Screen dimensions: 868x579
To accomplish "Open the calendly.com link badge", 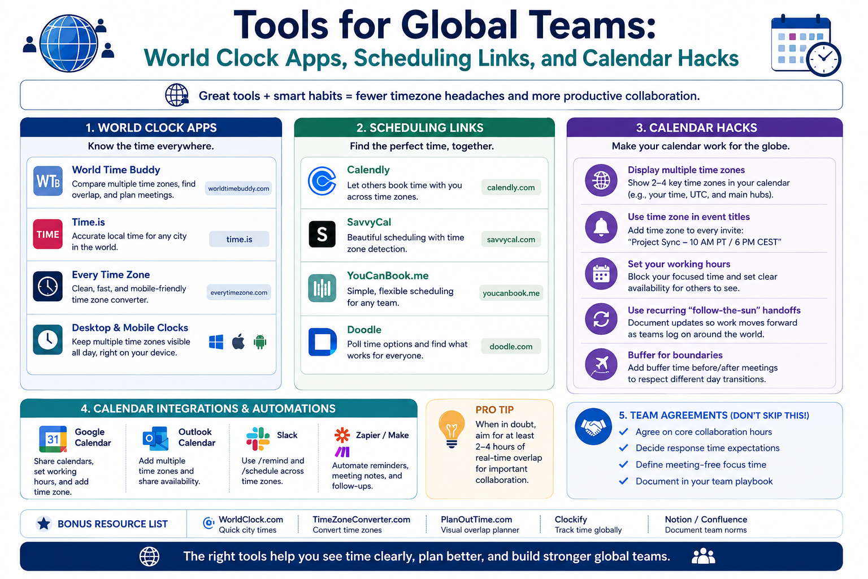I will (511, 187).
